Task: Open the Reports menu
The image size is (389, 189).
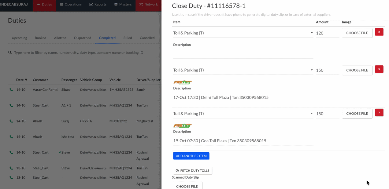Action: click(x=98, y=5)
